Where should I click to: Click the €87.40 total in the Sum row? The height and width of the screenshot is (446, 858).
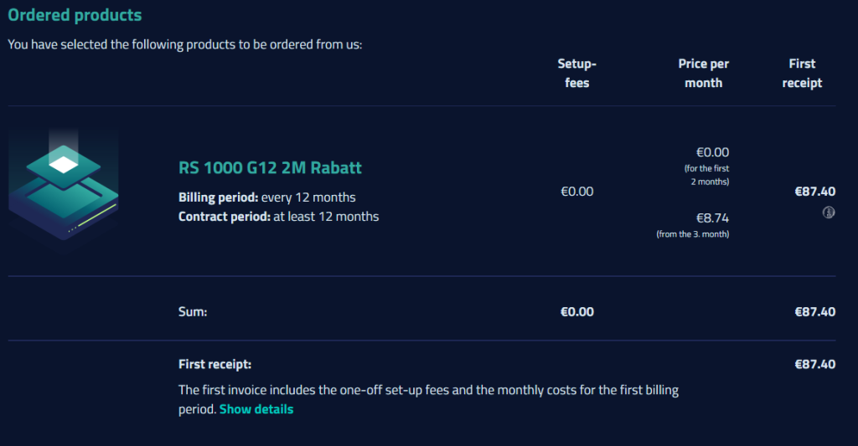pyautogui.click(x=814, y=311)
